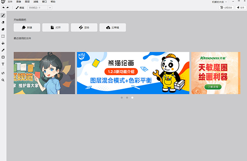Open the 天敏魔圈 drawing tablet ad banner
The width and height of the screenshot is (247, 161).
coord(216,73)
